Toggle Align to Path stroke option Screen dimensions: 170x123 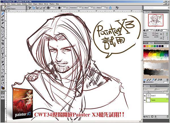tap(41, 8)
